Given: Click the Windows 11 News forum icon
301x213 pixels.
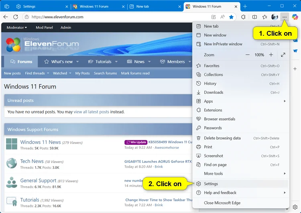Looking at the screenshot, I should (x=12, y=144).
